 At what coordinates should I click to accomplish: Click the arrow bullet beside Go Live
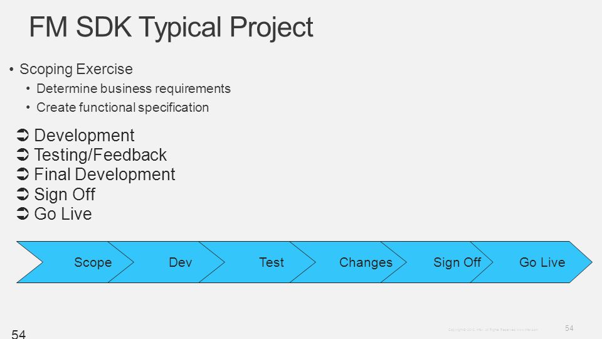[23, 213]
